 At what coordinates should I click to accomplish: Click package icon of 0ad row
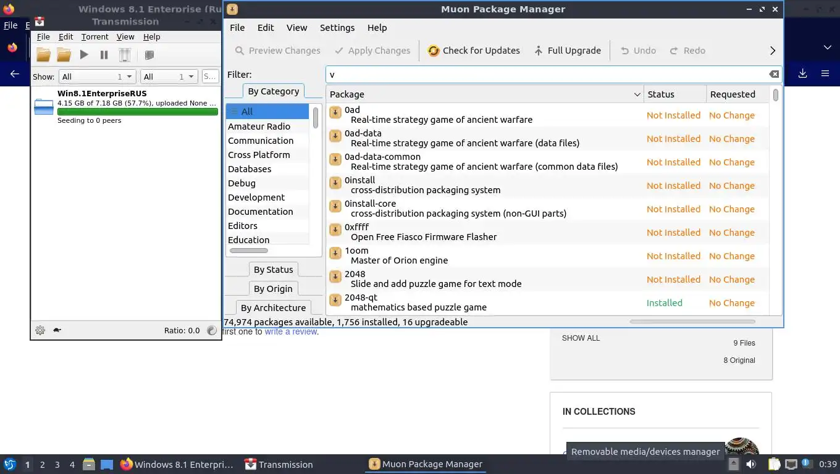pos(335,112)
